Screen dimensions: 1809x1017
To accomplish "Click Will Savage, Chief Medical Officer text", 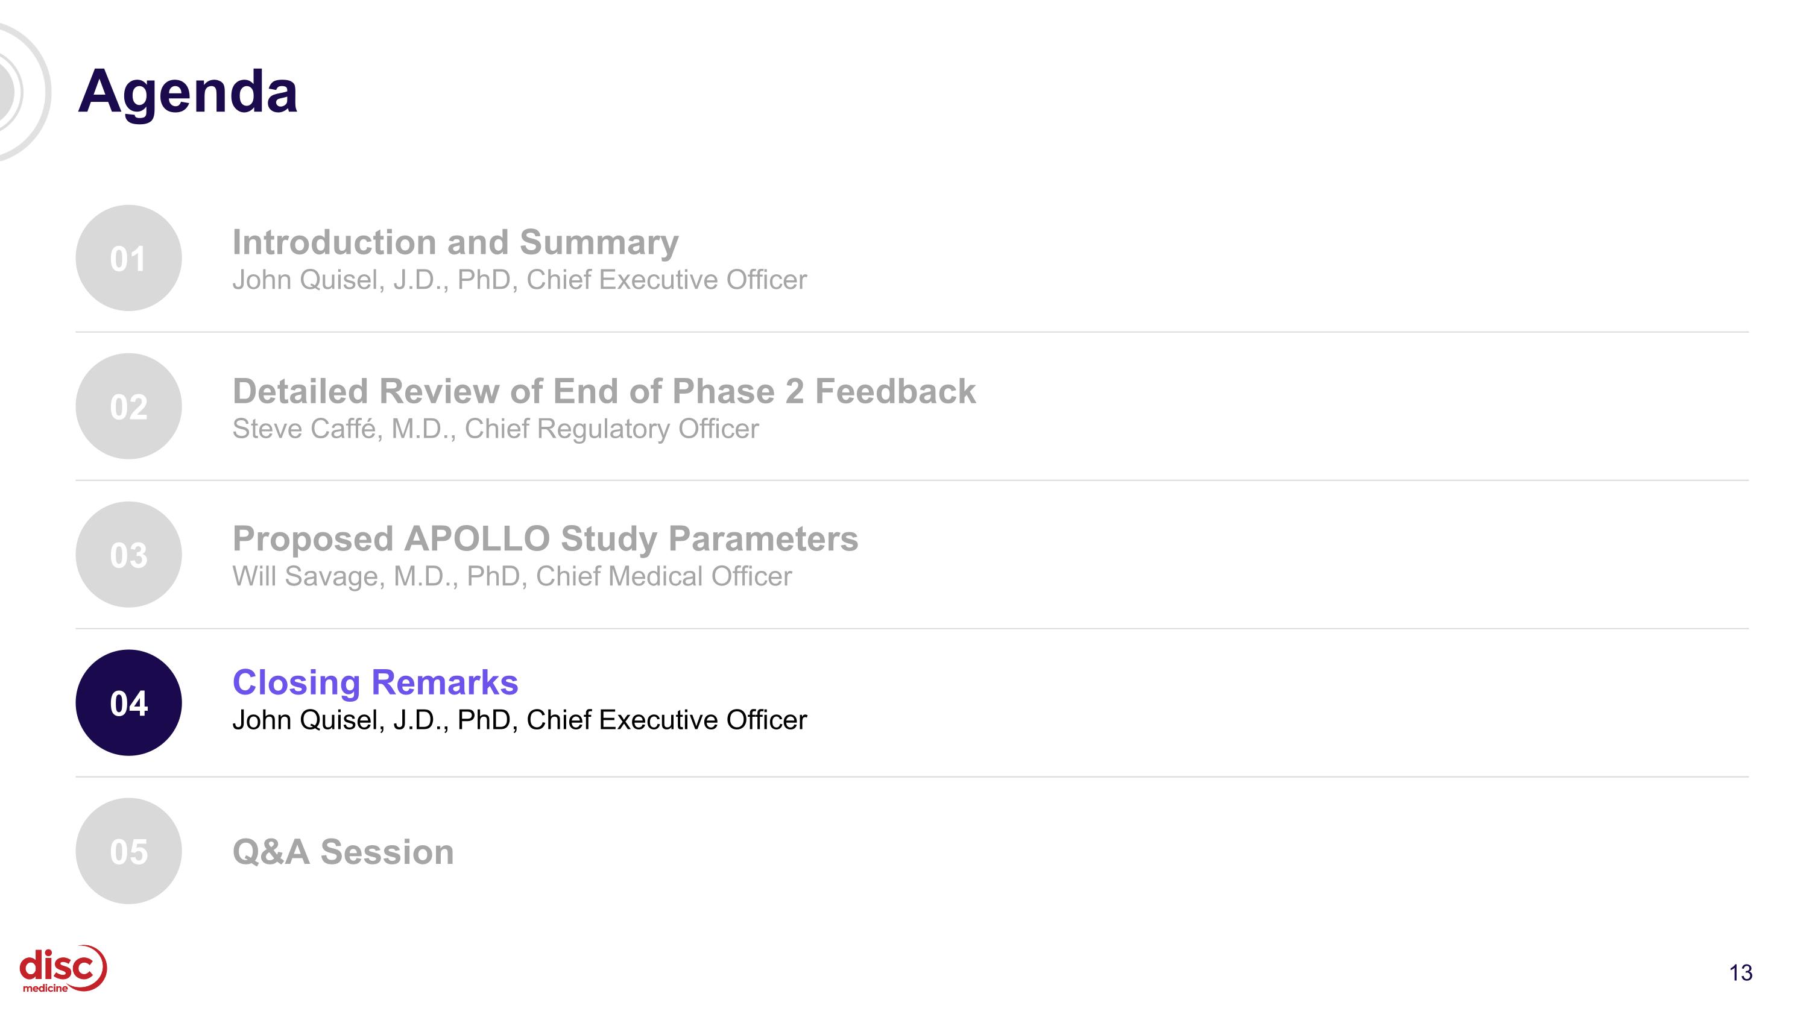I will (x=512, y=576).
